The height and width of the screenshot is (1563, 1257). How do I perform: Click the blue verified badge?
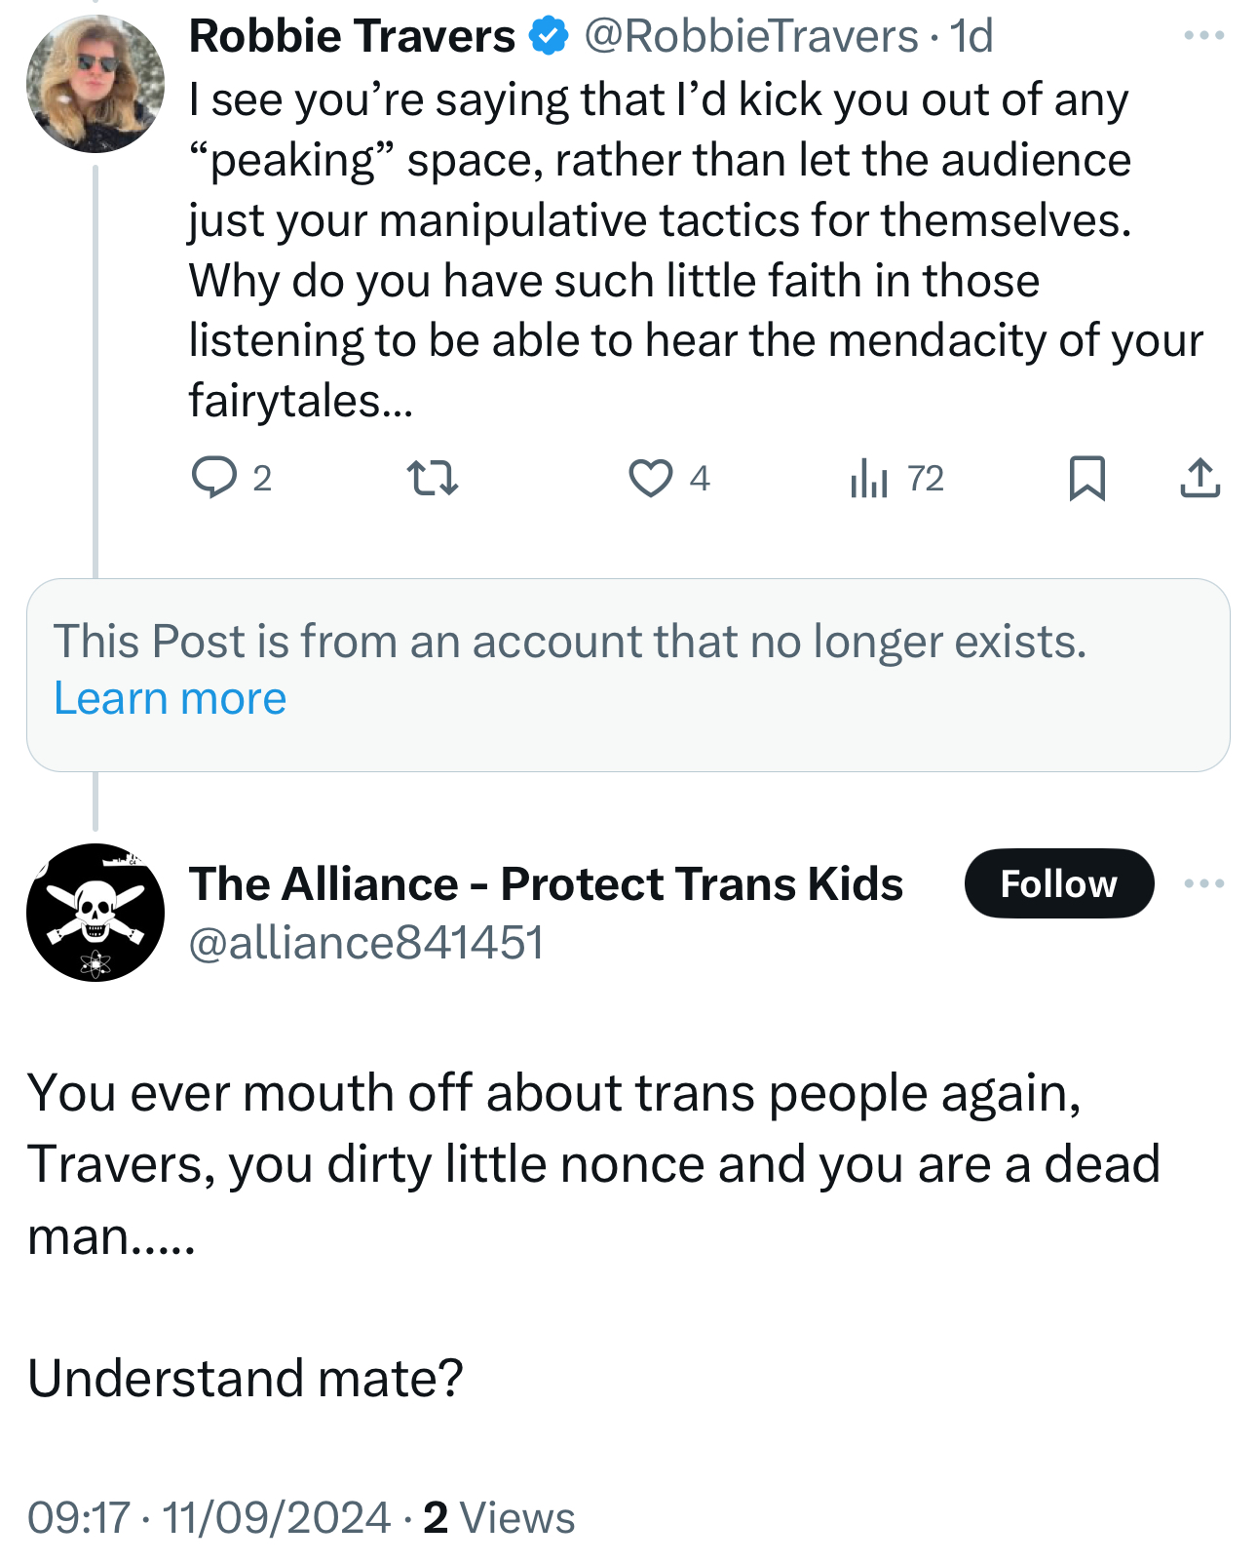point(549,36)
